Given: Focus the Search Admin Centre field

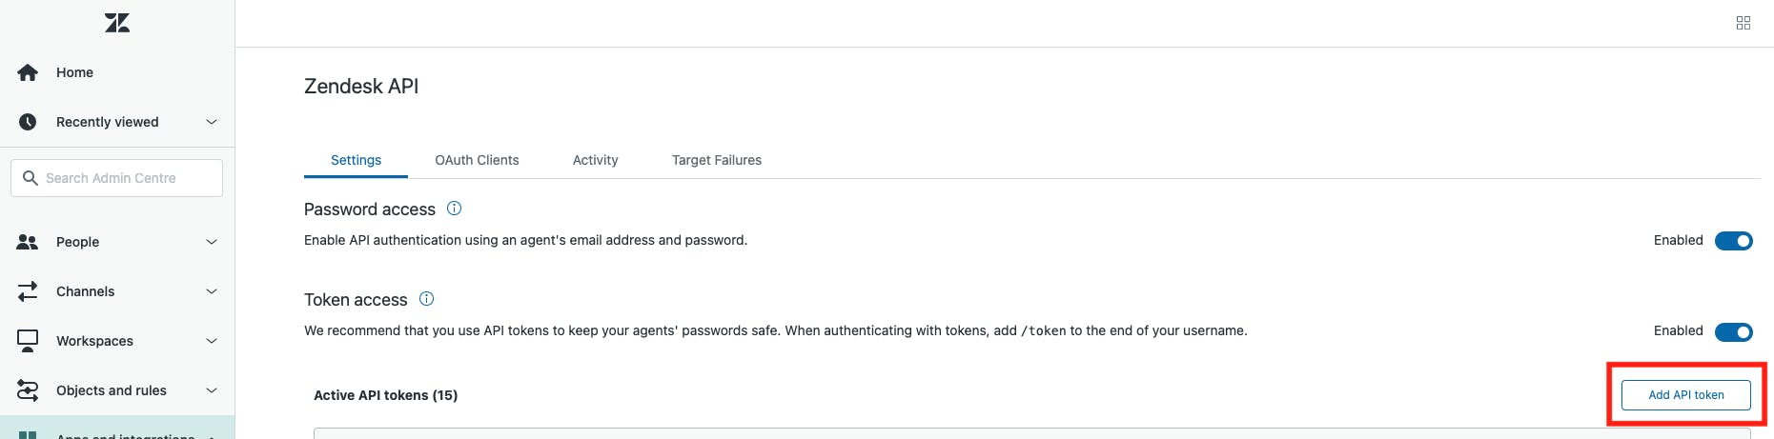Looking at the screenshot, I should [x=116, y=178].
